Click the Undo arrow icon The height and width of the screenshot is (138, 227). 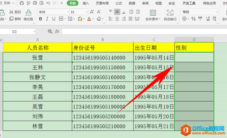[x=48, y=3]
